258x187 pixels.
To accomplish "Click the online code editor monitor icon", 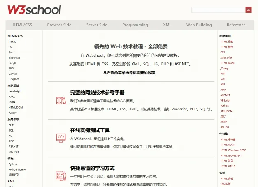I will 61,138.
